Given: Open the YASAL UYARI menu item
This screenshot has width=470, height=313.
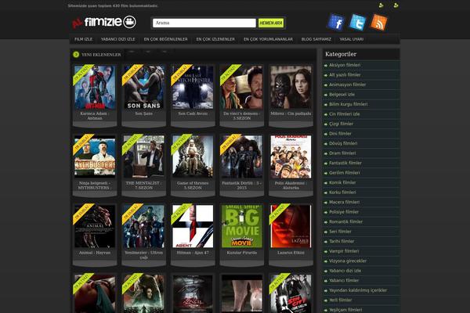Looking at the screenshot, I should coord(351,39).
